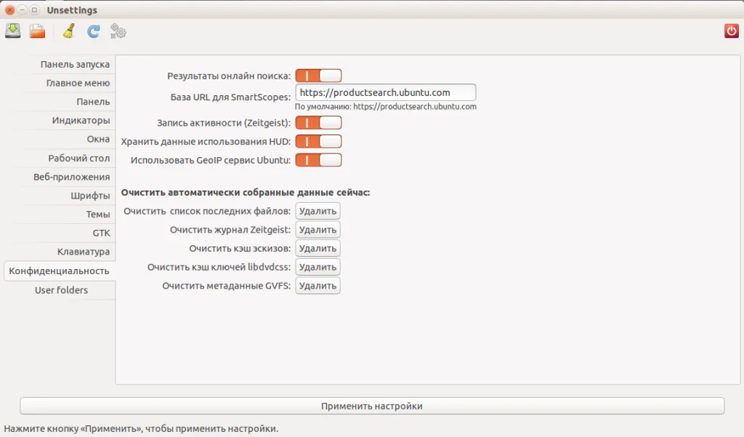Toggle Zeitgeist activity logging switch
Image resolution: width=744 pixels, height=437 pixels.
point(318,123)
